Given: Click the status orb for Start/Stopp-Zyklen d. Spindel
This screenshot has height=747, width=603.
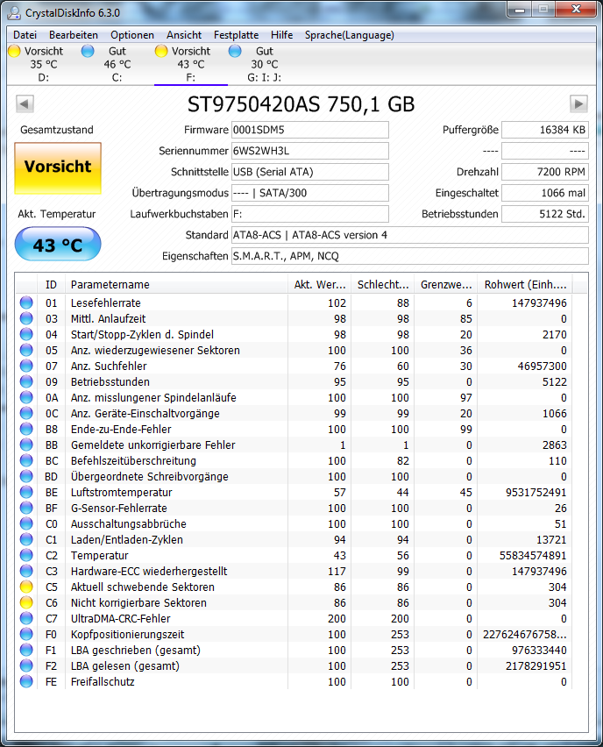Looking at the screenshot, I should coord(26,334).
